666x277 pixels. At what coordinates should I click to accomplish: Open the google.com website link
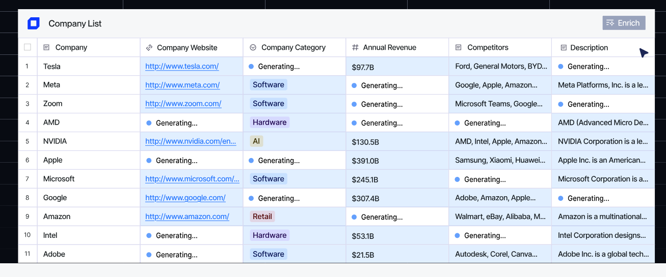185,198
